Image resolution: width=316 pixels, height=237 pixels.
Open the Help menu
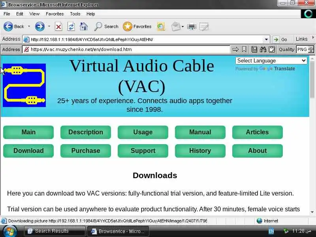91,14
